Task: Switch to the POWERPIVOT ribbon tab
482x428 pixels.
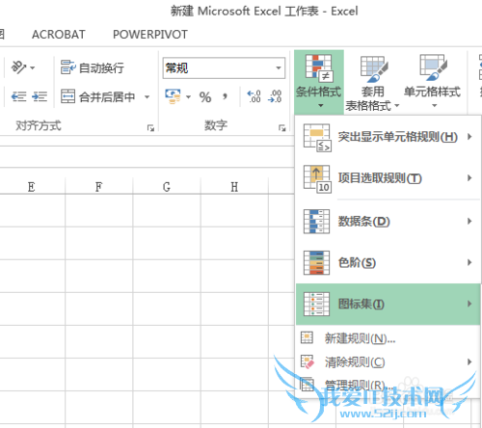Action: point(150,35)
